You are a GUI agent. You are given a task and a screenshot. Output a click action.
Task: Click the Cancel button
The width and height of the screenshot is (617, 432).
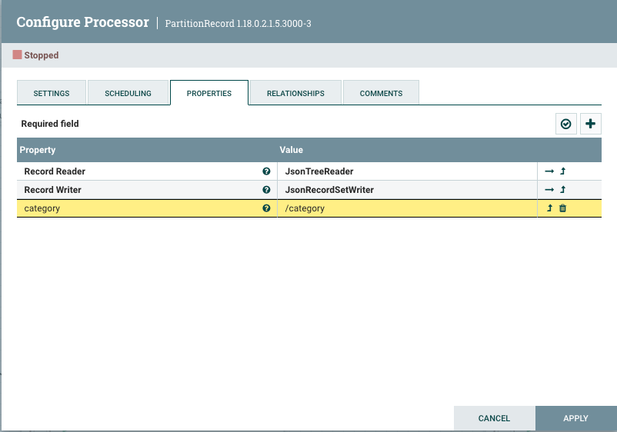coord(494,418)
